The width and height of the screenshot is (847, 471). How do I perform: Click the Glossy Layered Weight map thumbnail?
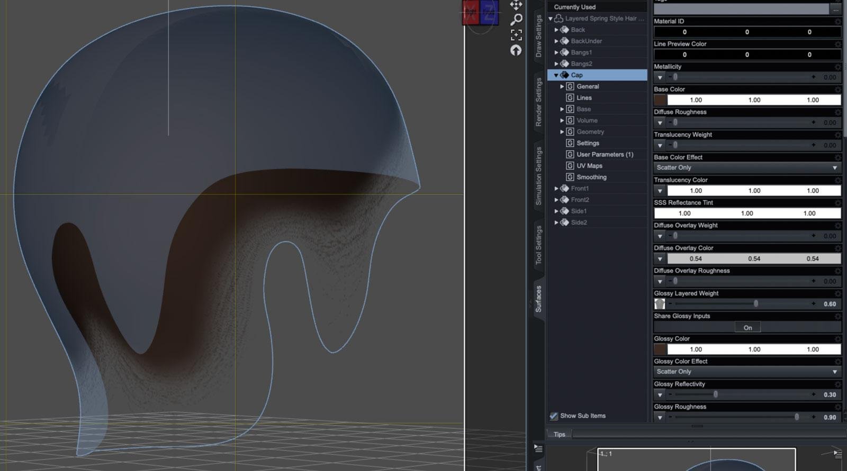point(660,304)
